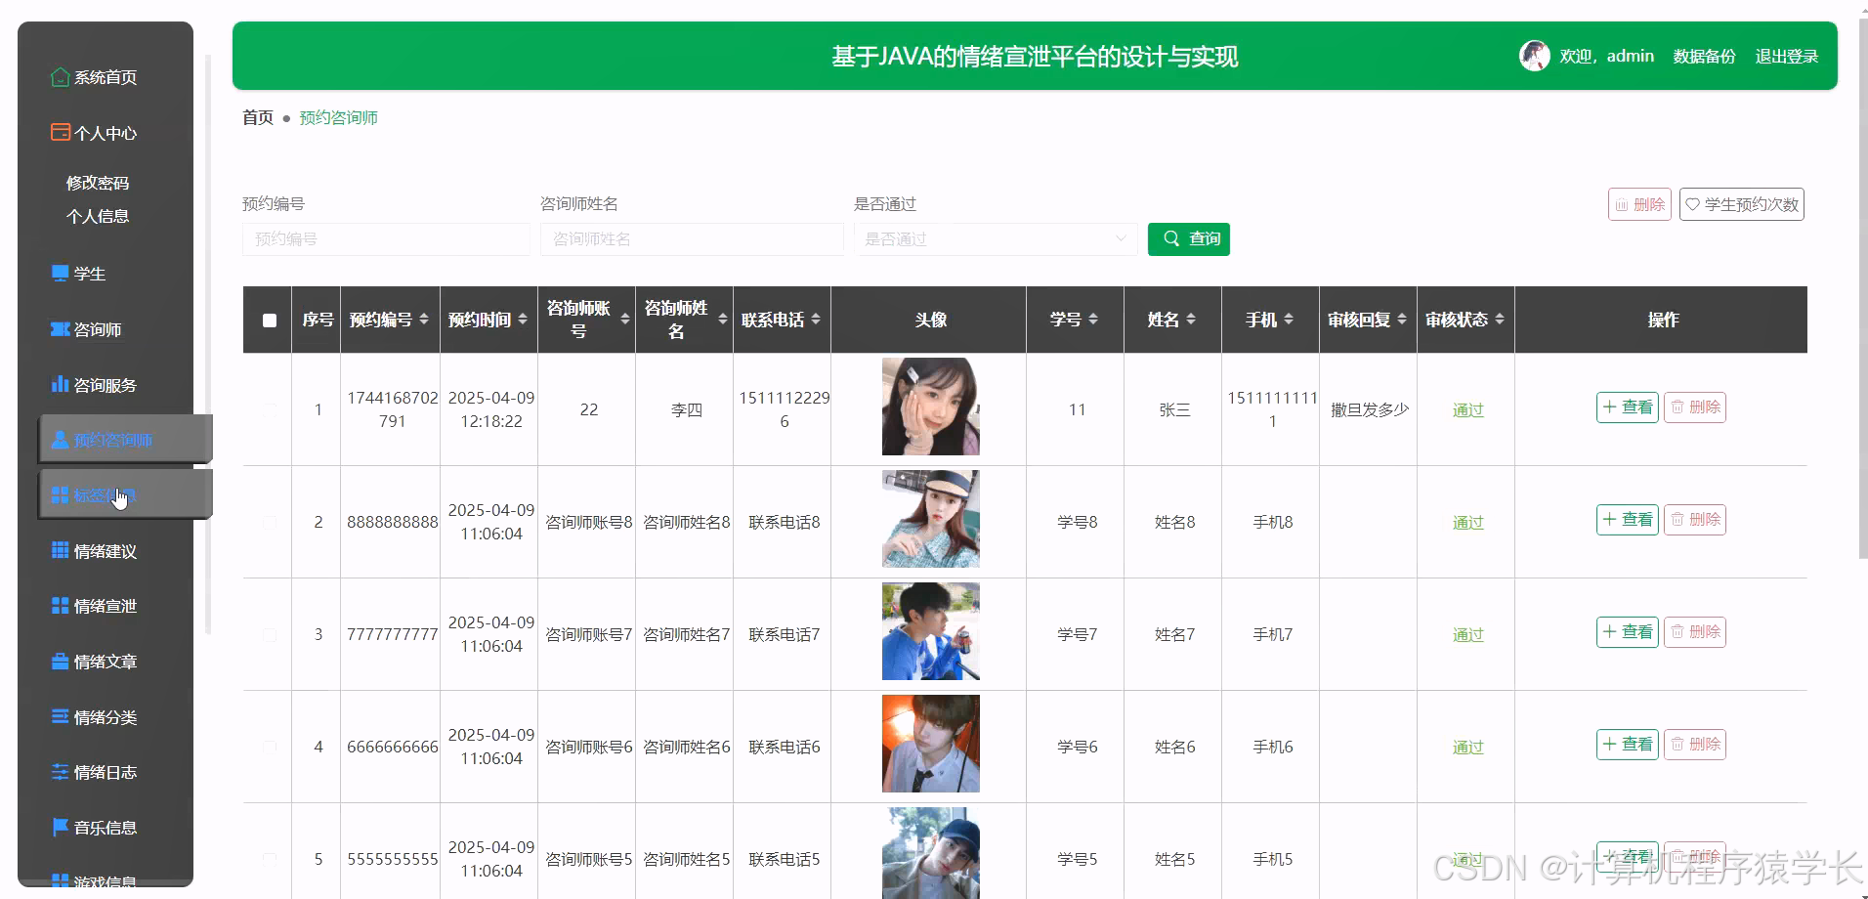The image size is (1868, 899).
Task: Click the 情绪日志 sliders icon
Action: coord(61,772)
